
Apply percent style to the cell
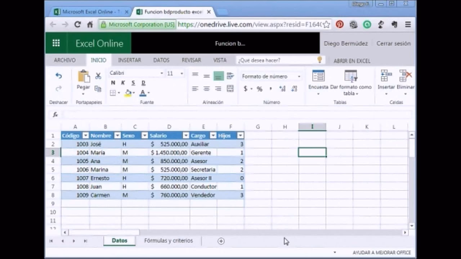[x=259, y=89]
